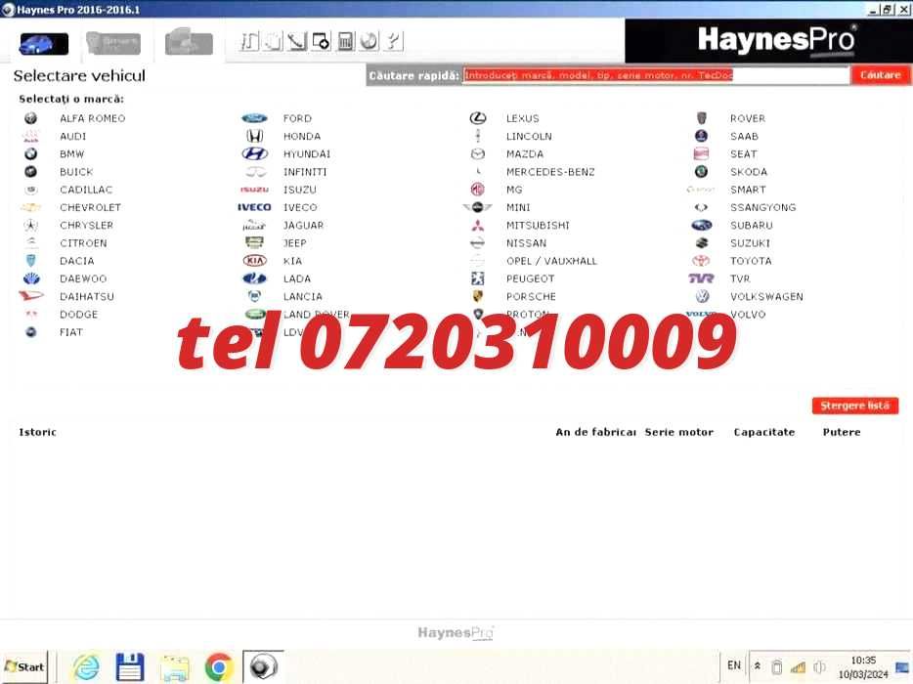This screenshot has height=684, width=913.
Task: Select the Skoda logo icon
Action: (x=702, y=172)
